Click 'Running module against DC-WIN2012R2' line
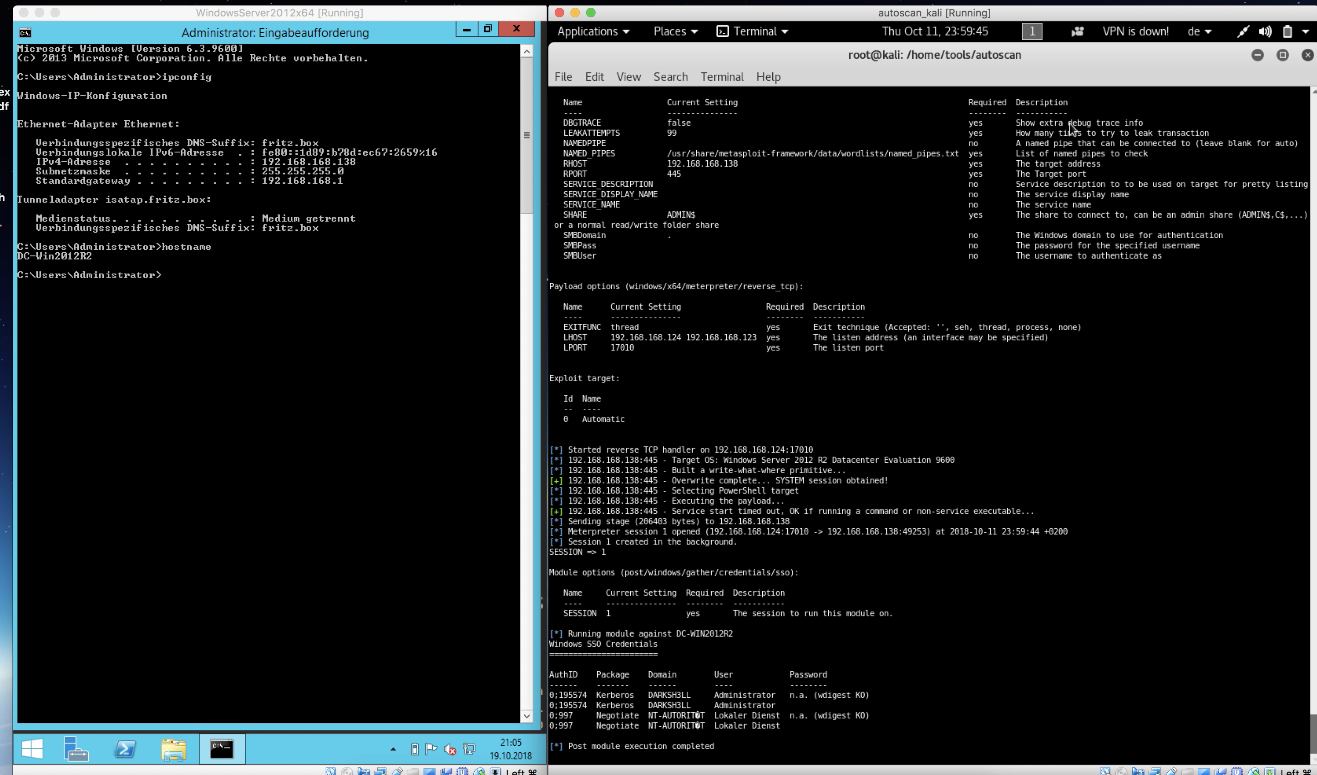The width and height of the screenshot is (1317, 775). [x=641, y=634]
